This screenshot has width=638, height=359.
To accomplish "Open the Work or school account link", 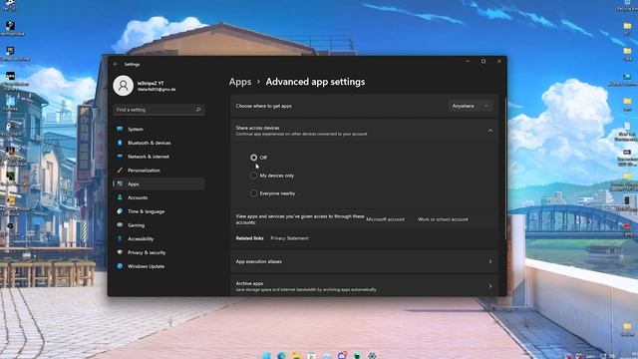I will 443,219.
